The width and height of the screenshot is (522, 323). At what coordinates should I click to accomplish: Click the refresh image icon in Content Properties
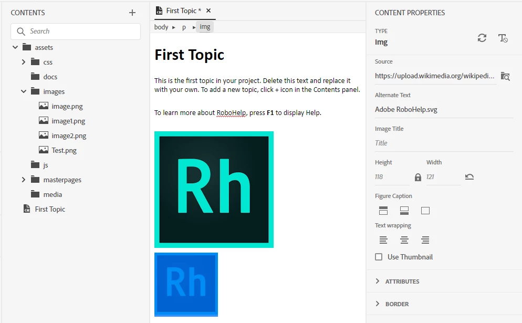tap(482, 38)
